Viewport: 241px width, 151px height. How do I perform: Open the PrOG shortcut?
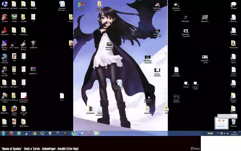tap(234, 84)
